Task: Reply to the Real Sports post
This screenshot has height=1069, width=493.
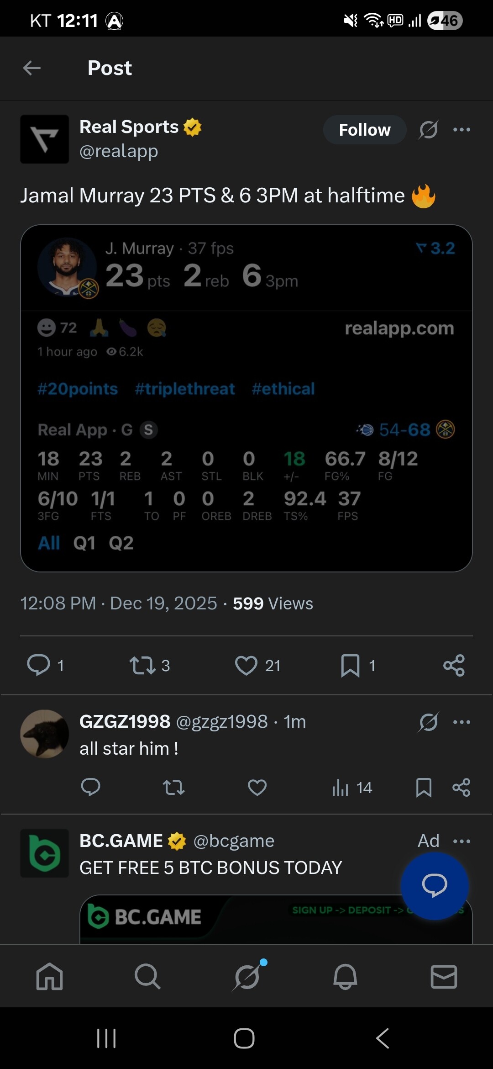Action: coord(39,665)
